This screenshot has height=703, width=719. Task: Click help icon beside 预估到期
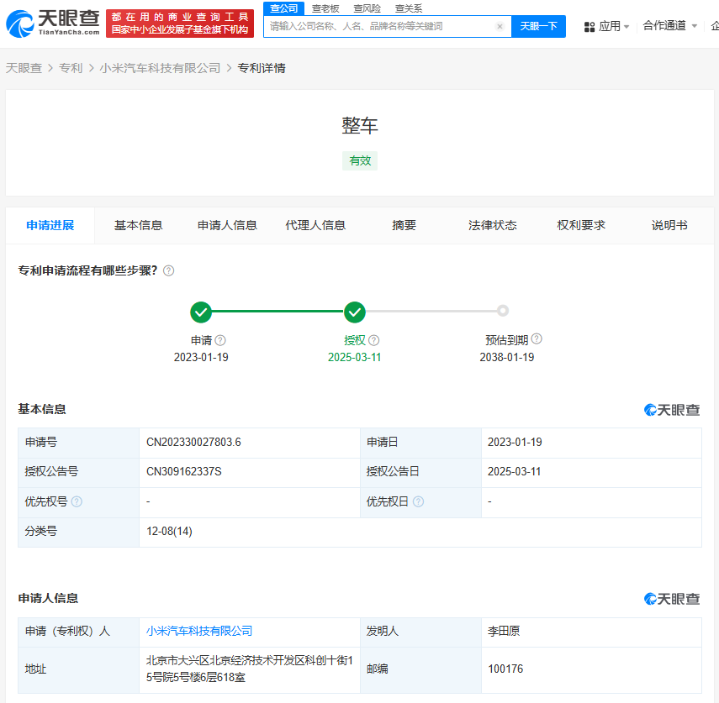(x=537, y=338)
